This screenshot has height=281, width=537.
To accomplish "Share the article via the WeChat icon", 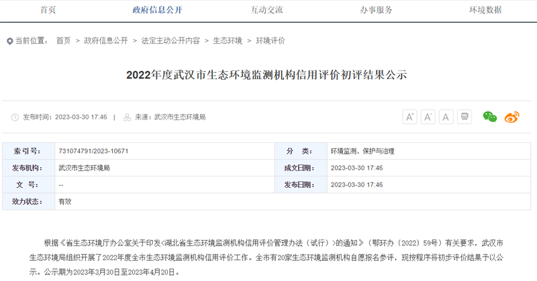I will pyautogui.click(x=490, y=117).
